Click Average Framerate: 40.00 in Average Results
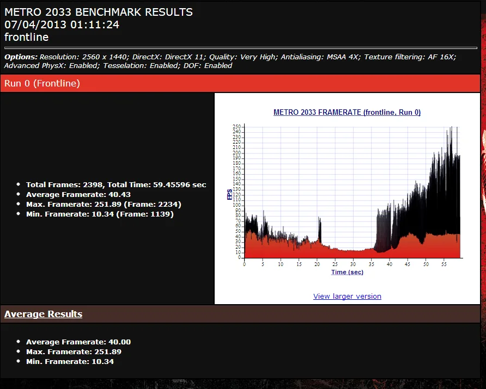 pos(78,342)
